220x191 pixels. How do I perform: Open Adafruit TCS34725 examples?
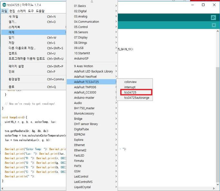point(92,82)
